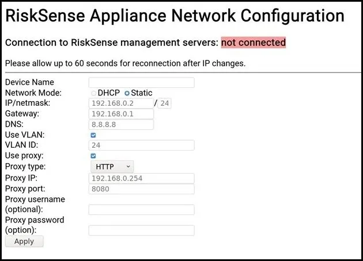The width and height of the screenshot is (363, 261).
Task: Click the Apply button
Action: (24, 241)
